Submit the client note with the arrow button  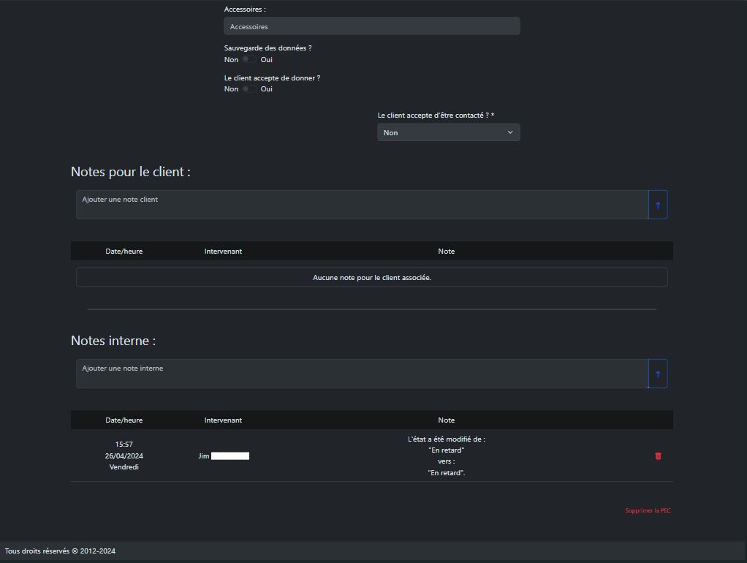[657, 205]
